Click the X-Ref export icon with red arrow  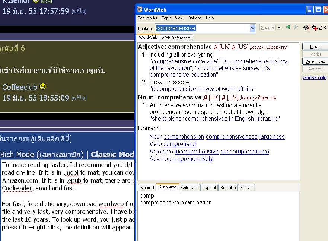pos(314,28)
